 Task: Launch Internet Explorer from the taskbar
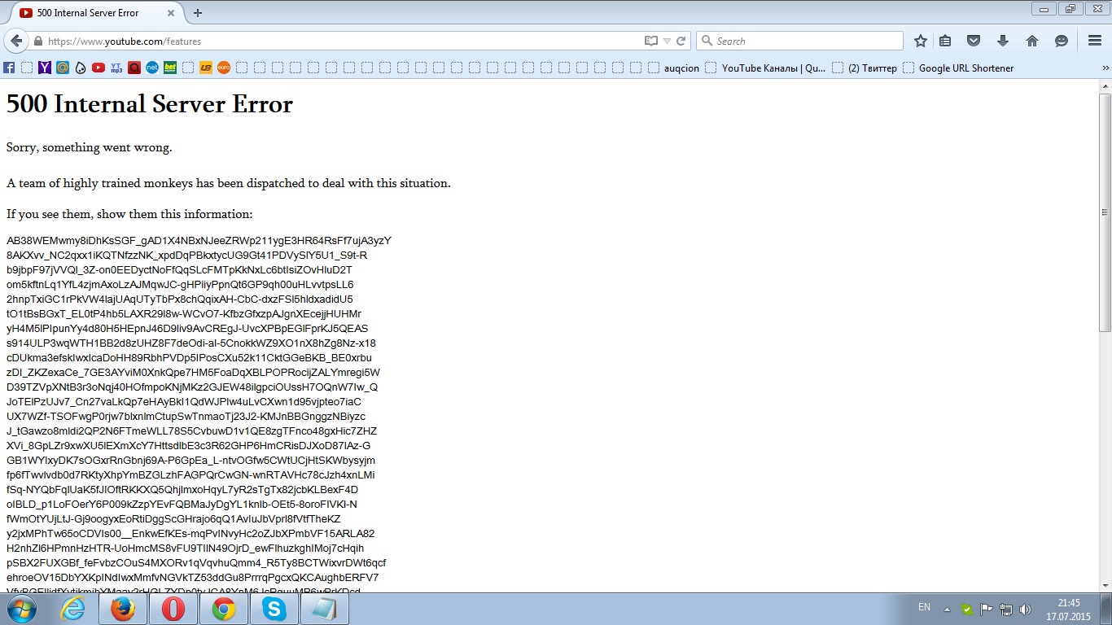click(72, 609)
